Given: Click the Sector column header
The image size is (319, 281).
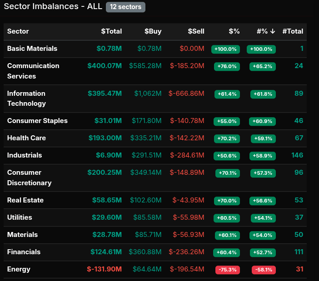Looking at the screenshot, I should [x=18, y=31].
